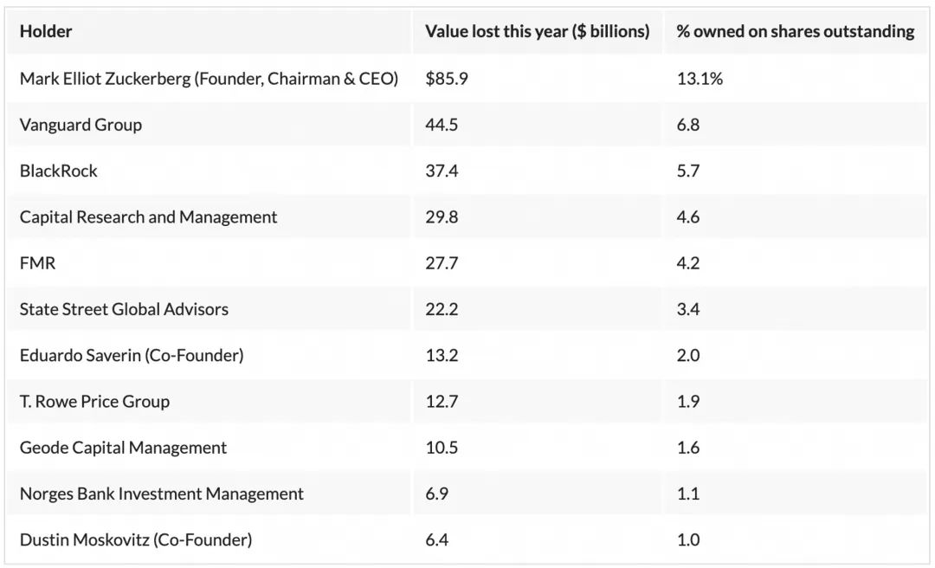The image size is (935, 568).
Task: Click the Vanguard Group cell
Action: (81, 125)
